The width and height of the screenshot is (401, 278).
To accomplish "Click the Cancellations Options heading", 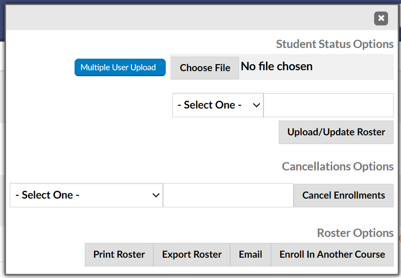I will point(338,166).
